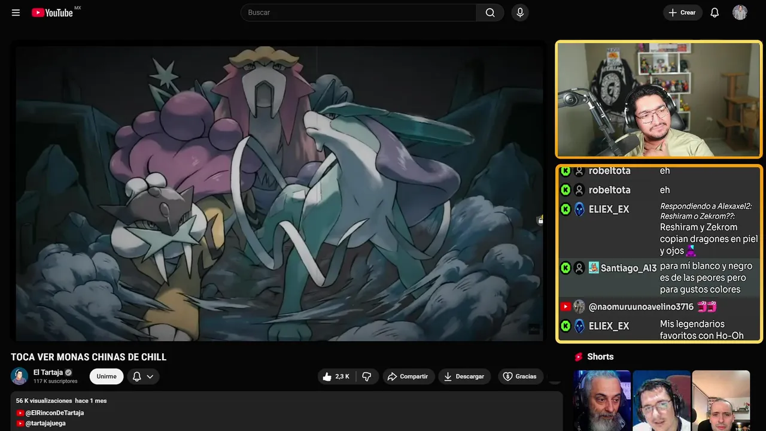Open the third Shorts thumbnail
Screen dimensions: 766x431
point(721,400)
